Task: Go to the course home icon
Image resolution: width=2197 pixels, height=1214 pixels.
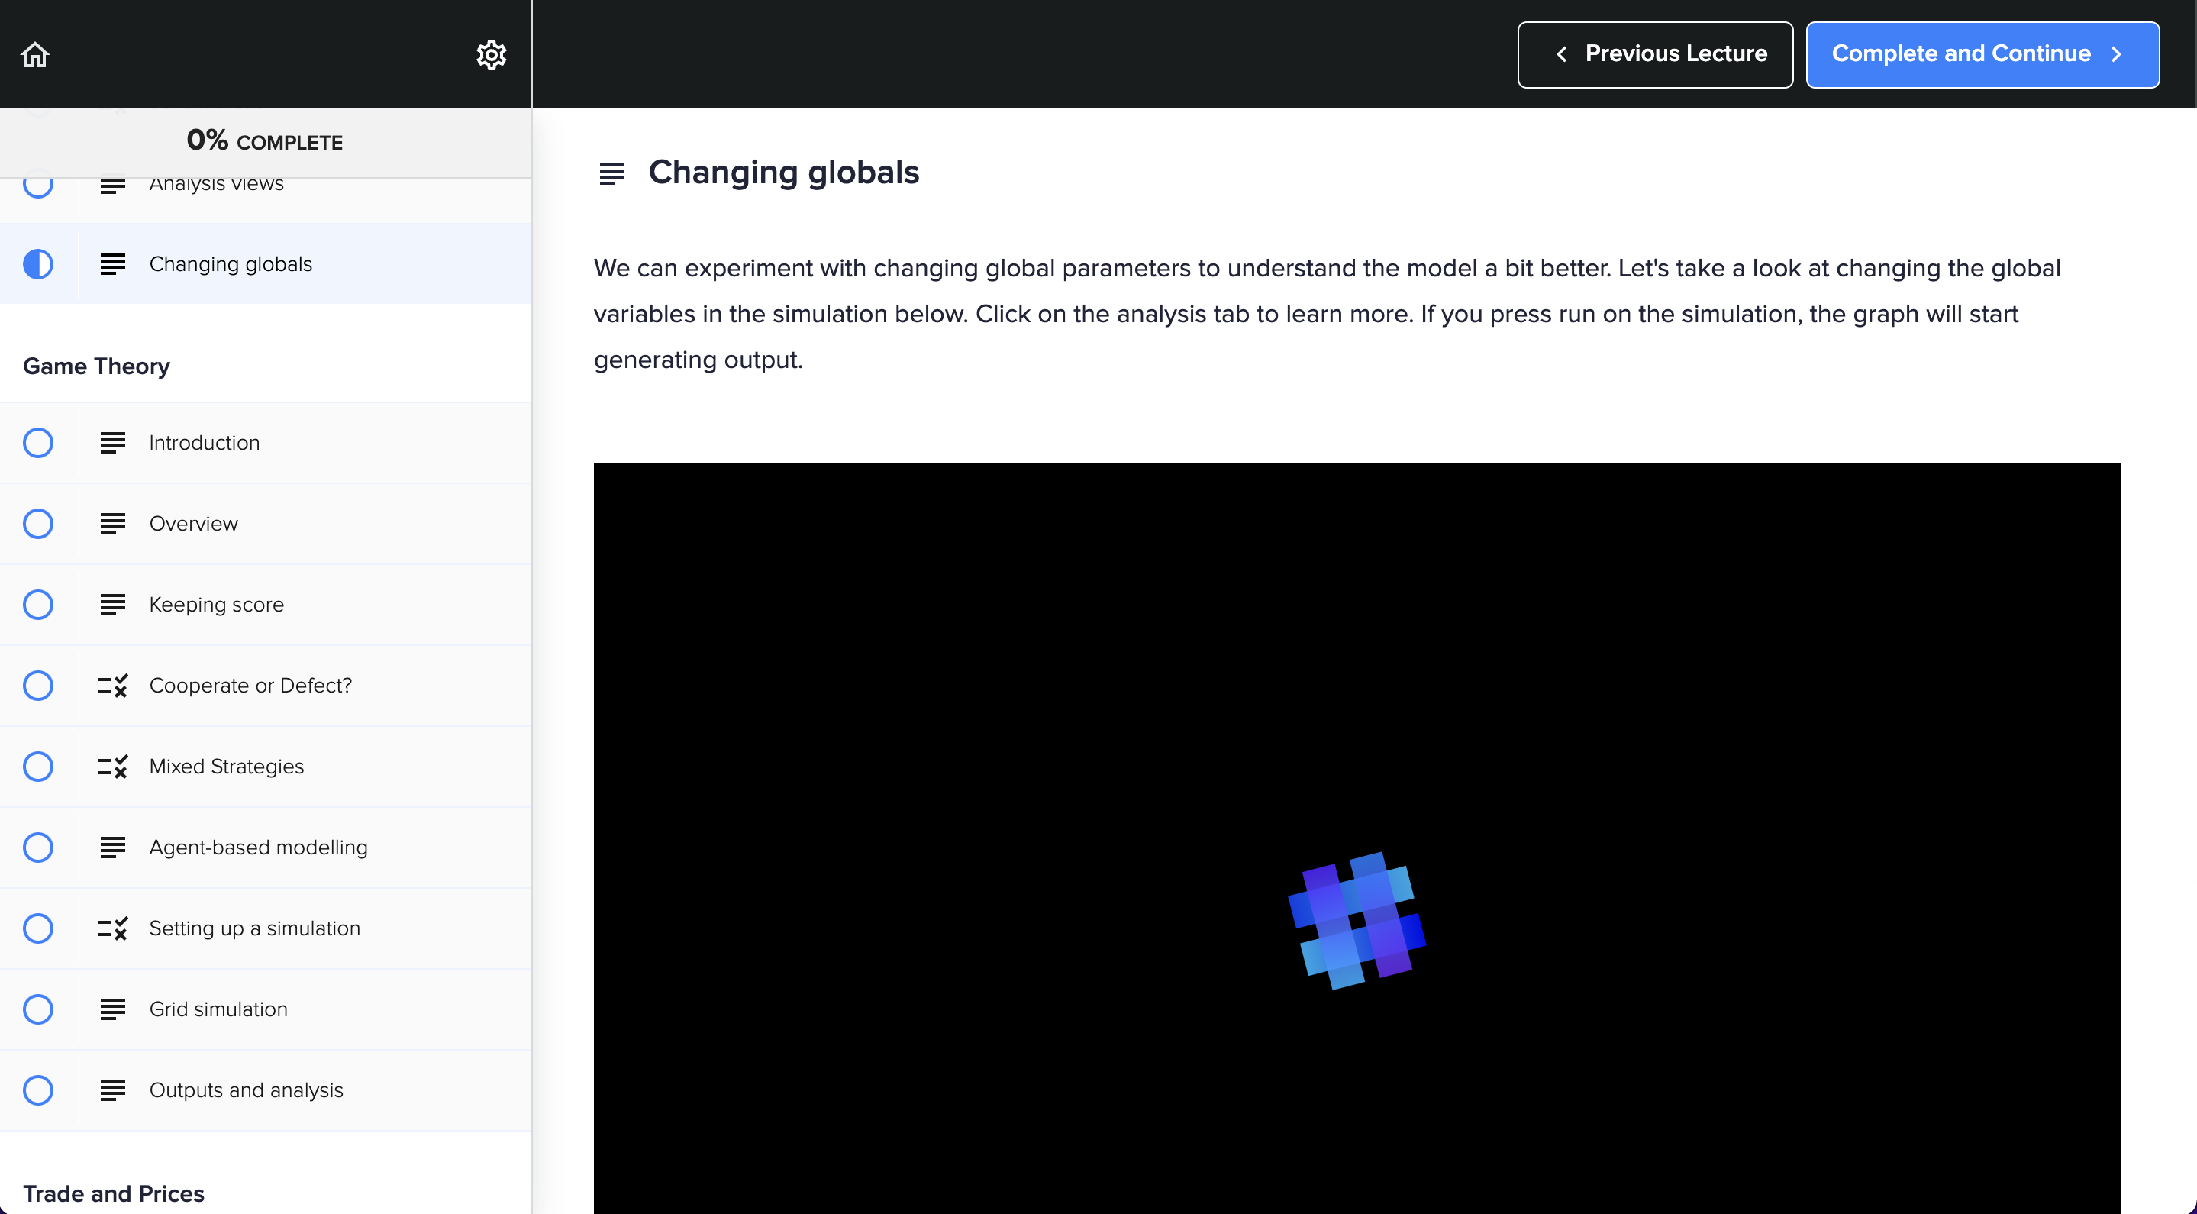Action: tap(35, 55)
